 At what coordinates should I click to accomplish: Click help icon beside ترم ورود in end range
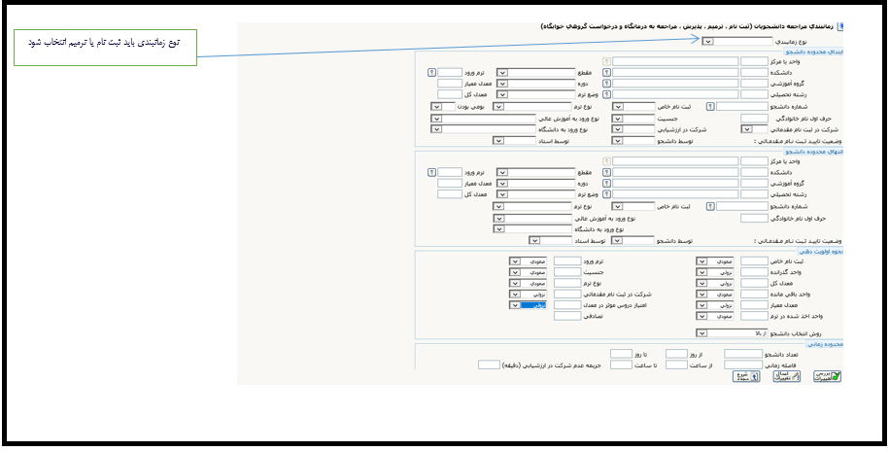(x=431, y=172)
